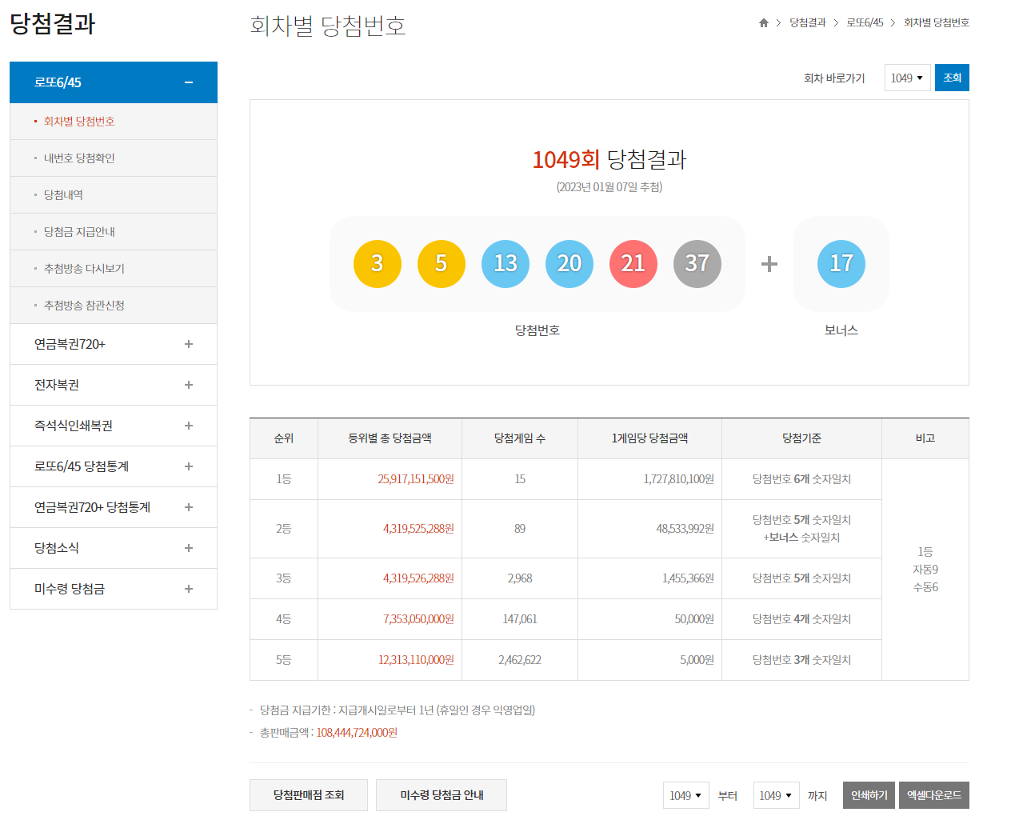Follow the 회차별 당첨번호 breadcrumb link
1015x828 pixels.
point(937,23)
